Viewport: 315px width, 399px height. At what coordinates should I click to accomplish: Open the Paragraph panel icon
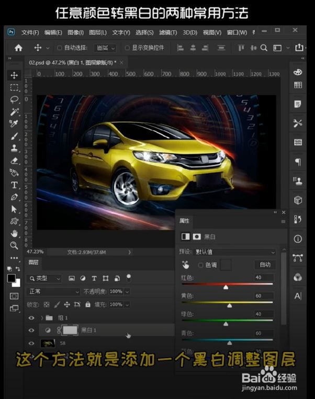298,162
